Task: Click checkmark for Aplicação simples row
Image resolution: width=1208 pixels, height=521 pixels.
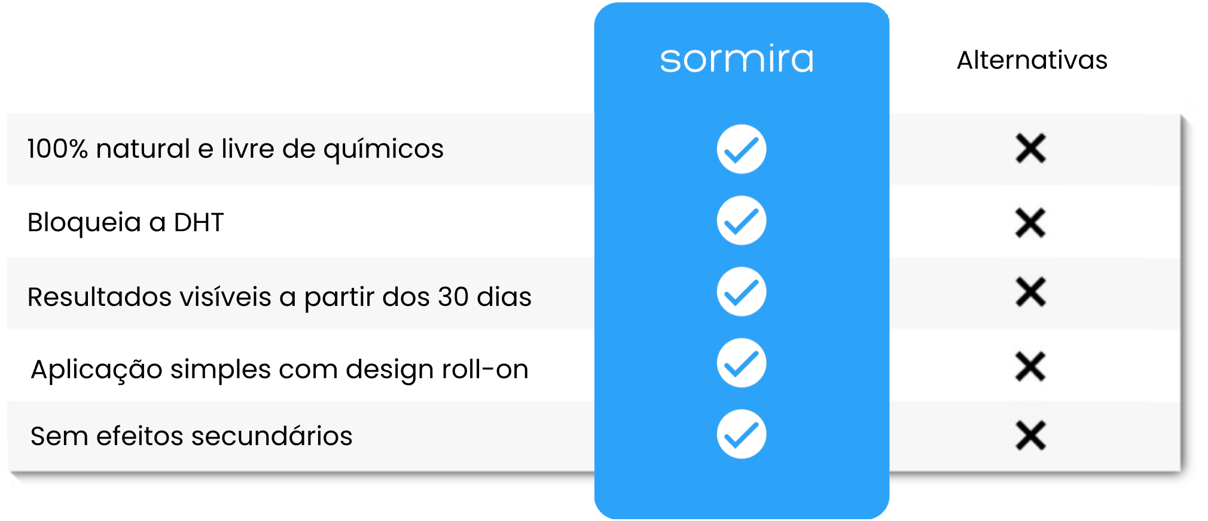Action: click(742, 363)
